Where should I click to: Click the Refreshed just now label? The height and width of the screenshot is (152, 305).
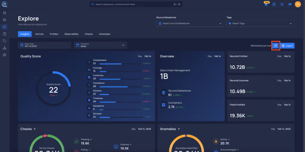coord(261,46)
